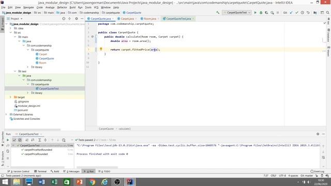
Task: Show Git history clock icon
Action: [x=303, y=12]
